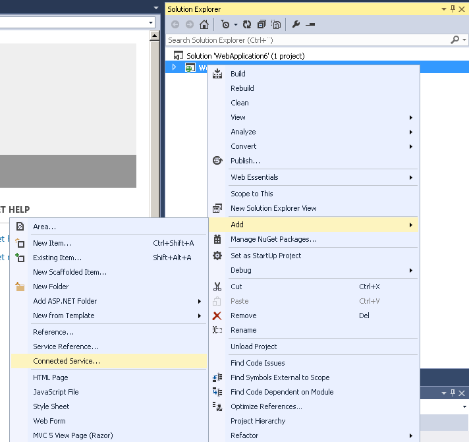The width and height of the screenshot is (469, 442).
Task: Click the gear icon beside Set as StartUp Project
Action: [x=217, y=256]
